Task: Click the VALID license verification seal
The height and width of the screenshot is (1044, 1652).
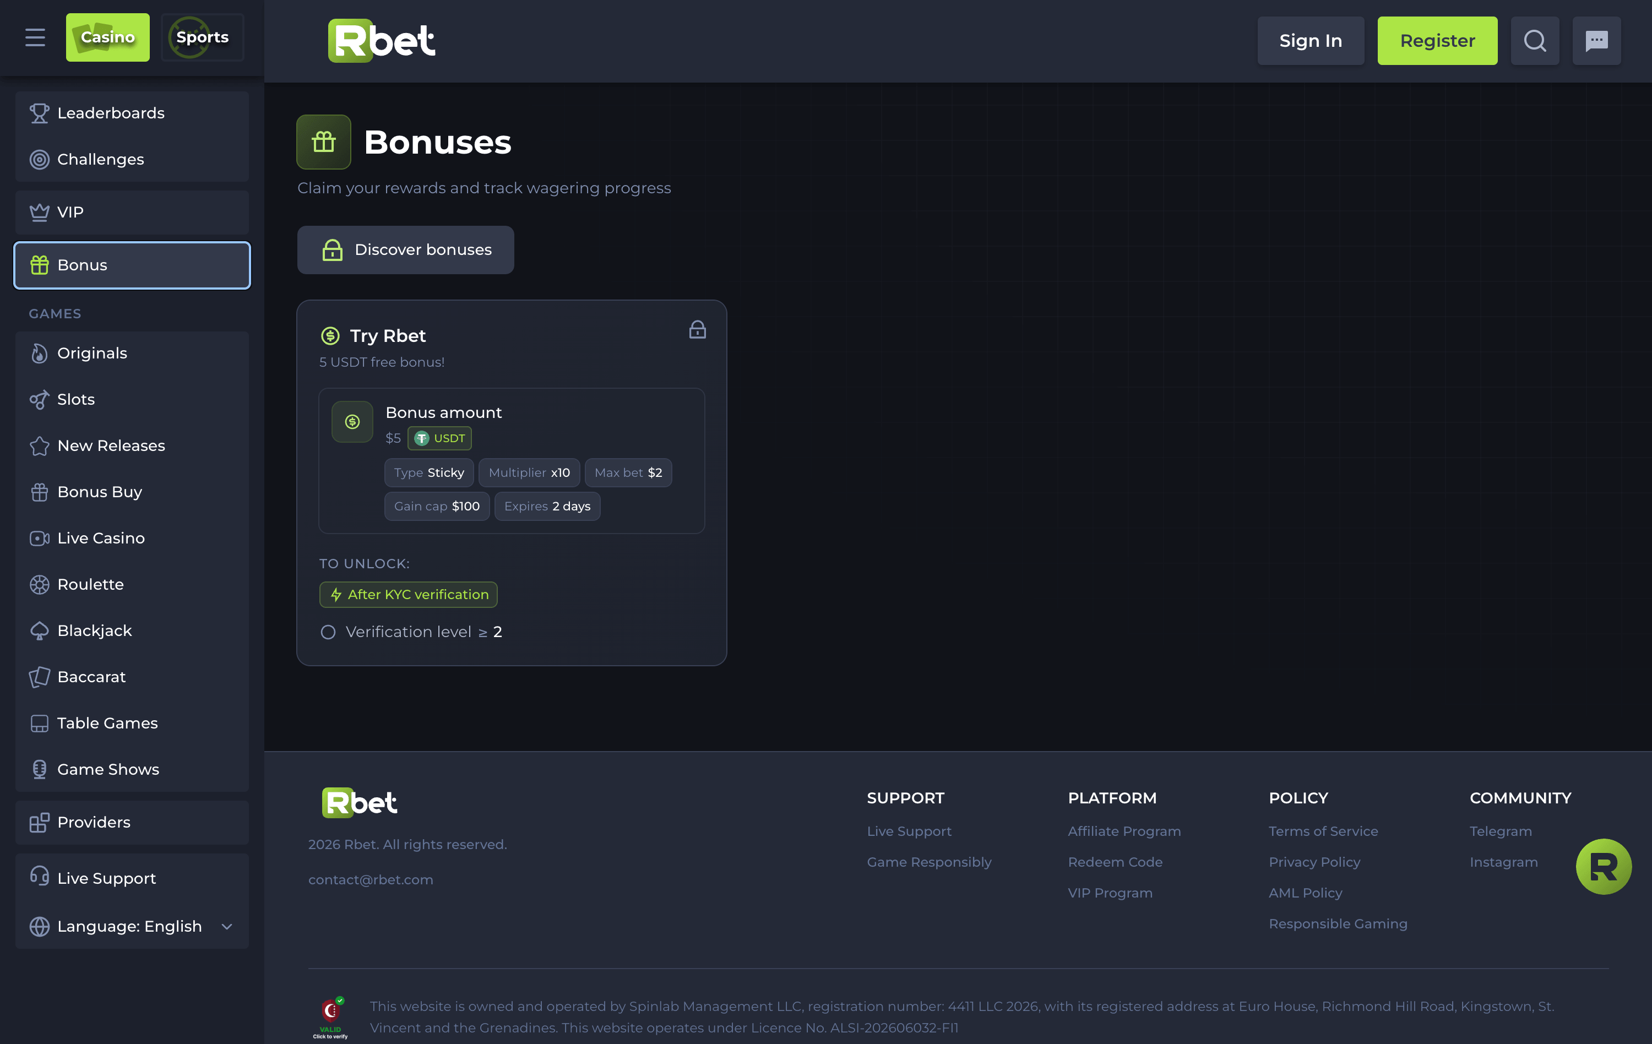Action: coord(330,1018)
